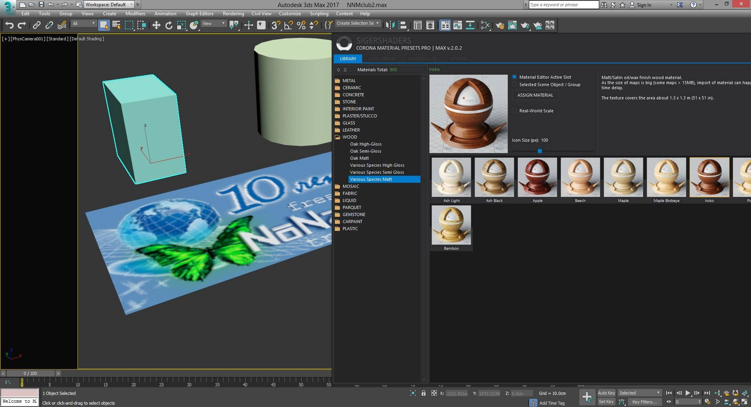Image resolution: width=751 pixels, height=407 pixels.
Task: Toggle the Percent Snap icon
Action: click(301, 25)
